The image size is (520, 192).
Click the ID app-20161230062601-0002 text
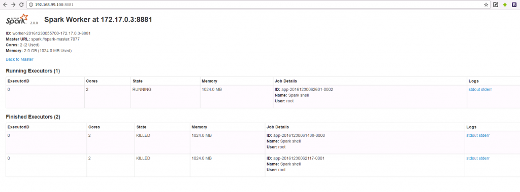[x=304, y=89]
